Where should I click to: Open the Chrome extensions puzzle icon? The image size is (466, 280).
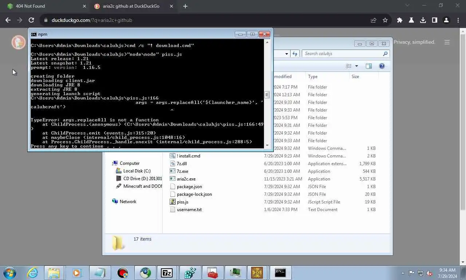pos(400,20)
